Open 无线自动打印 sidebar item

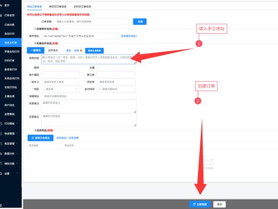[12, 78]
